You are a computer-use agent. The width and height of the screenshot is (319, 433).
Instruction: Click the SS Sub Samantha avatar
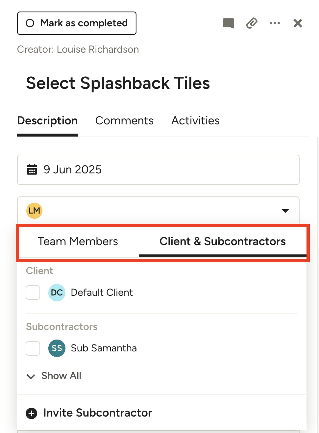click(x=57, y=348)
